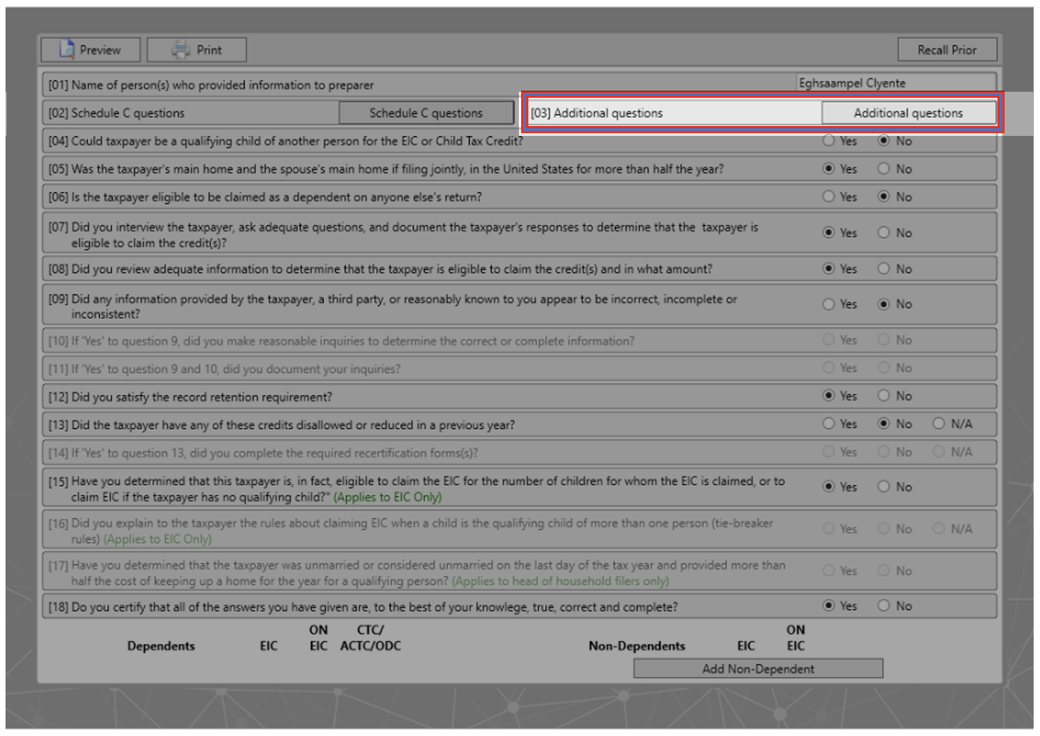Image resolution: width=1040 pixels, height=736 pixels.
Task: Click the CTC/ ACTC/ODC column heading
Action: pyautogui.click(x=371, y=638)
